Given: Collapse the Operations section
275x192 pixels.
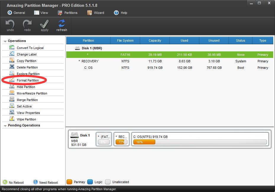Looking at the screenshot, I should click(x=5, y=41).
